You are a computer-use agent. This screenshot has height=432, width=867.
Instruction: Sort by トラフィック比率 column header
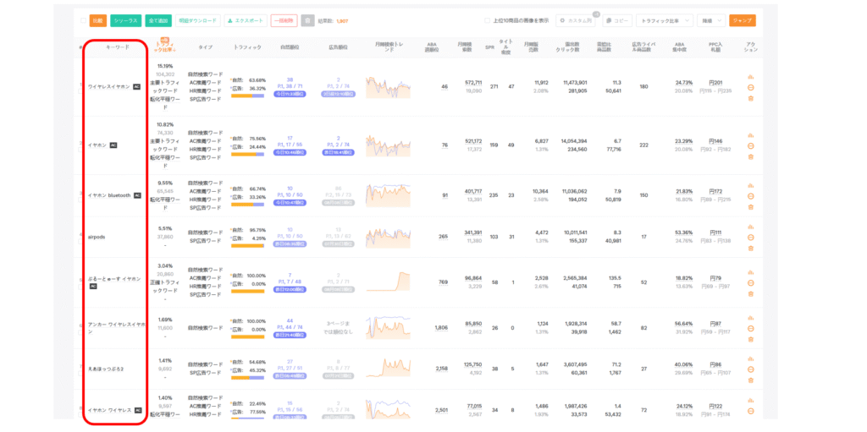click(164, 47)
